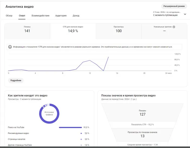The image size is (190, 148).
Task: Click the clock icon beside Уникальные зрители
Action: [x=174, y=27]
